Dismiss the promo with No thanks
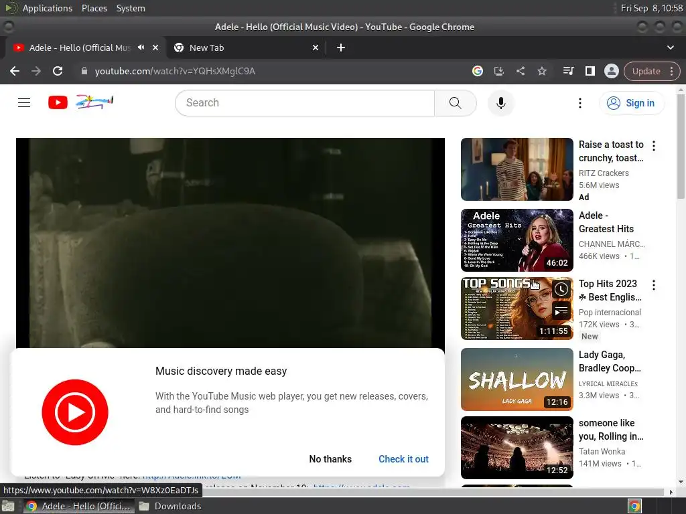Viewport: 686px width, 514px height. tap(330, 459)
